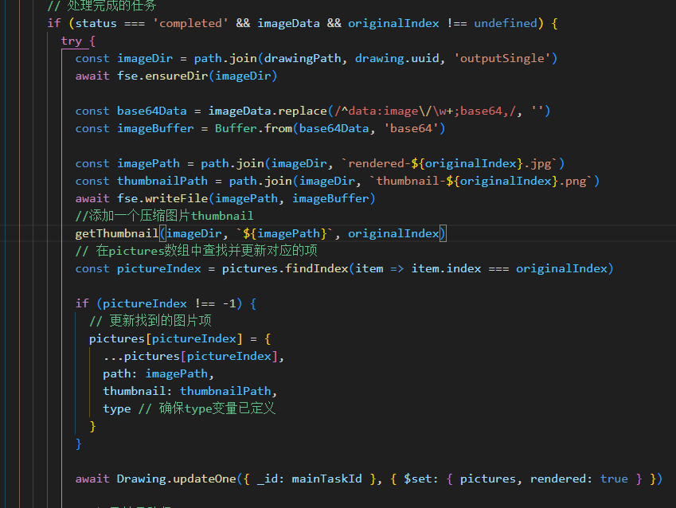
Task: Click thumbnailPath in its const declaration
Action: tap(162, 181)
